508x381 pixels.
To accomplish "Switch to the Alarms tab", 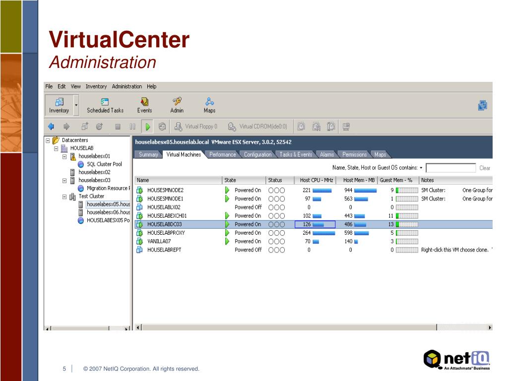I will coord(326,155).
